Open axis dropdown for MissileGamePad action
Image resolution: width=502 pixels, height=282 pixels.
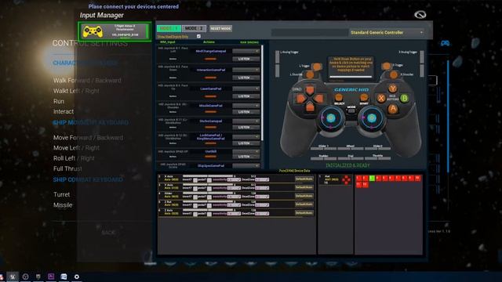point(246,106)
